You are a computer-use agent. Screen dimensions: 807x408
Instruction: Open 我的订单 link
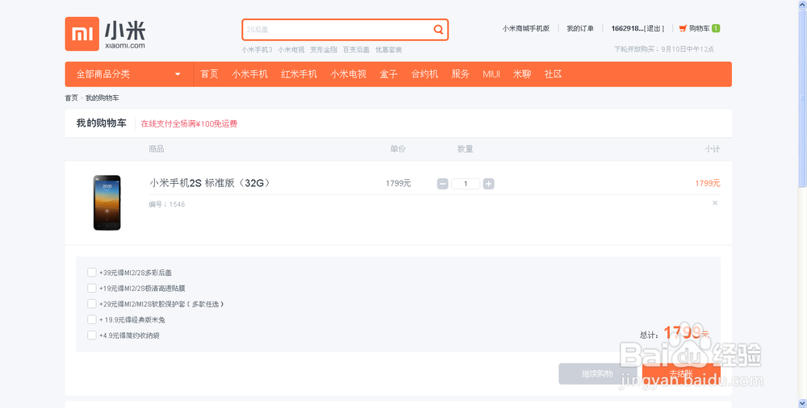(580, 29)
